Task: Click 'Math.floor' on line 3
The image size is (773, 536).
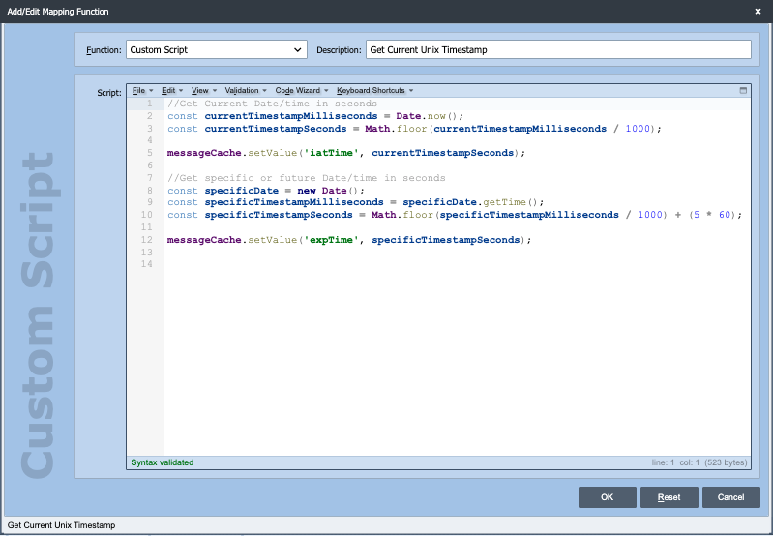Action: [x=396, y=129]
